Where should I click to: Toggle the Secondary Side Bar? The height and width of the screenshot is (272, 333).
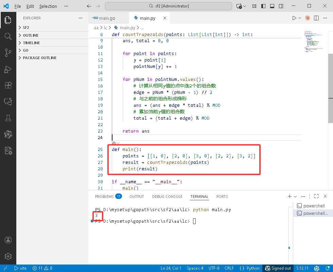(281, 6)
